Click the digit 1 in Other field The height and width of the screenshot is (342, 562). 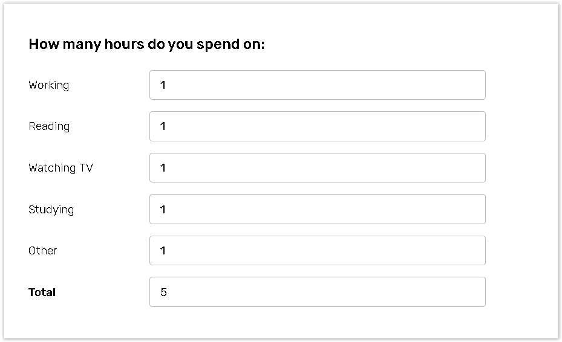[163, 251]
